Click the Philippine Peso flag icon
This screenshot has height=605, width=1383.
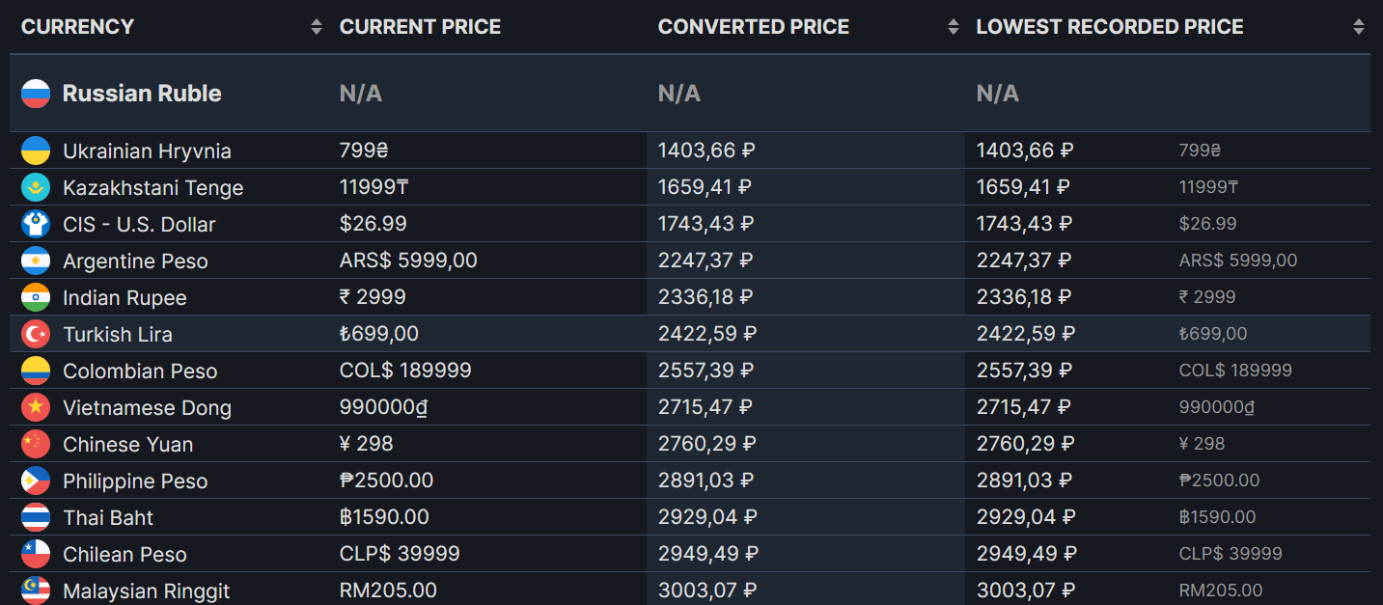(x=36, y=481)
